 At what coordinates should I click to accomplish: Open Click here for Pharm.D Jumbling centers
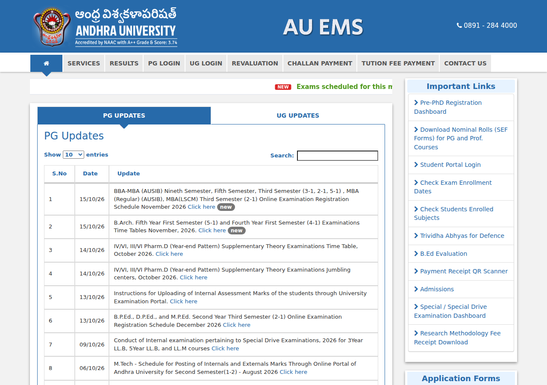194,278
